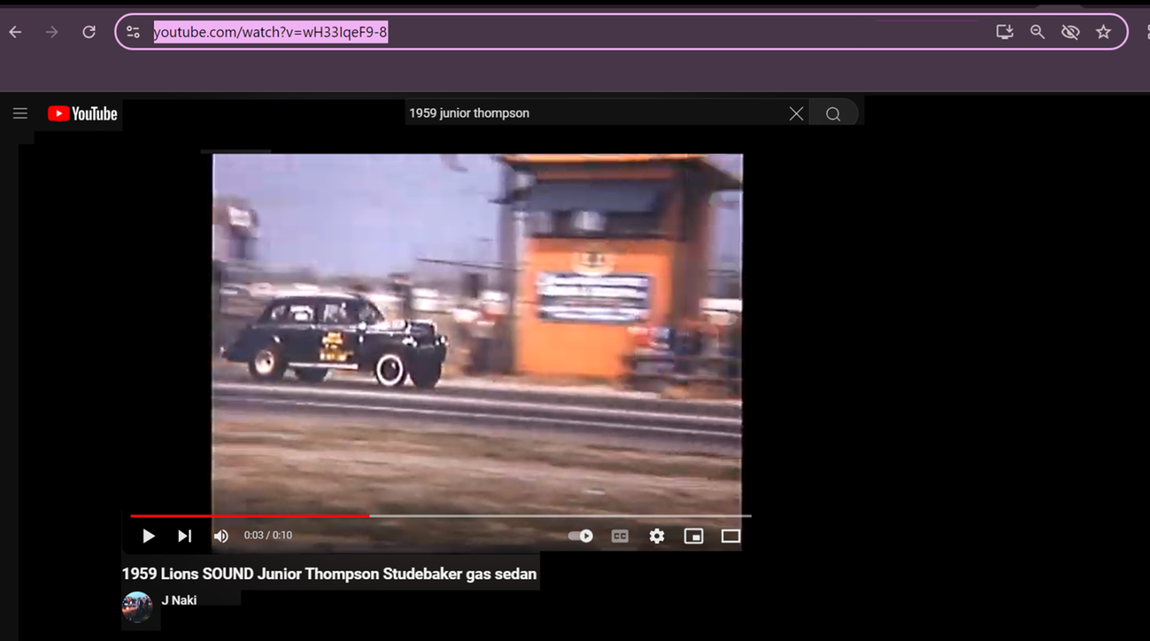The width and height of the screenshot is (1150, 641).
Task: Reload the YouTube page
Action: [x=89, y=32]
